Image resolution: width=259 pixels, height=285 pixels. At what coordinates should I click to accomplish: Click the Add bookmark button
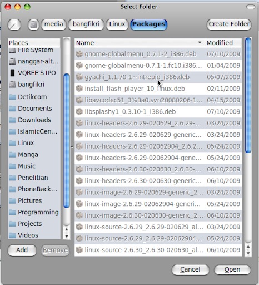tap(22, 250)
